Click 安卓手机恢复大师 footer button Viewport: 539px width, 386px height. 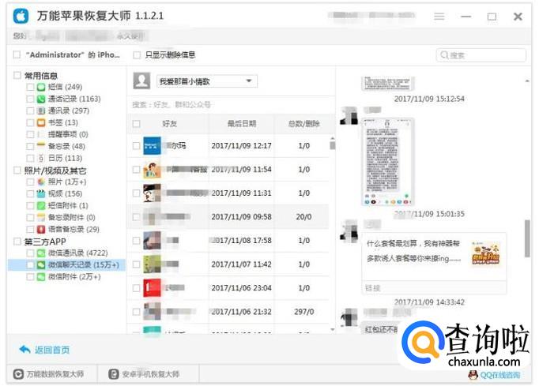click(x=148, y=374)
